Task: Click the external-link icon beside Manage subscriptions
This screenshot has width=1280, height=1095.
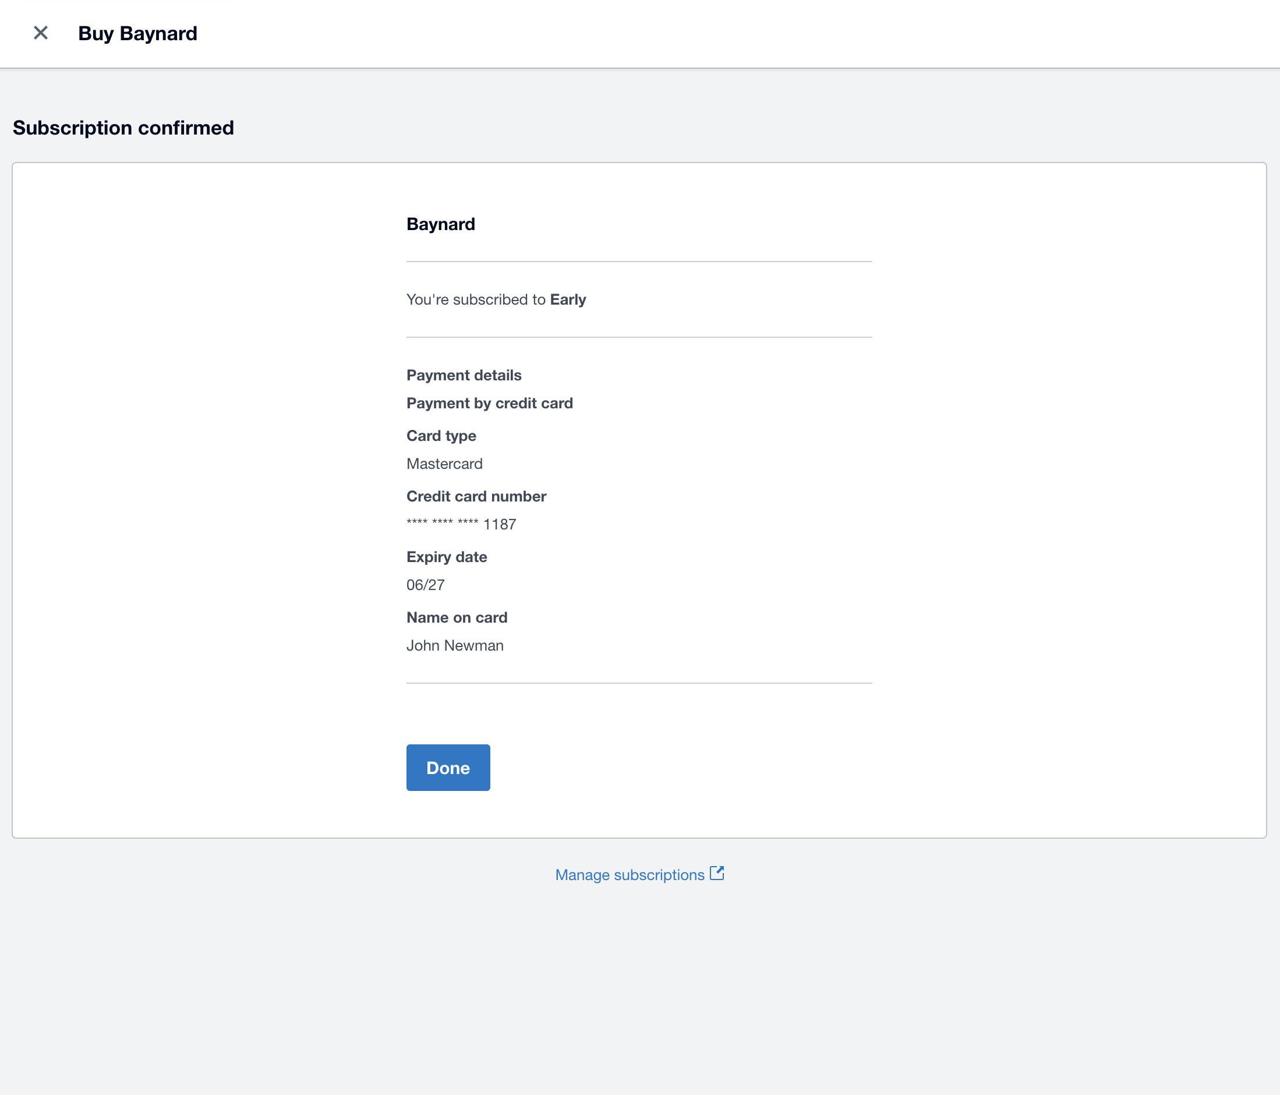Action: point(717,873)
